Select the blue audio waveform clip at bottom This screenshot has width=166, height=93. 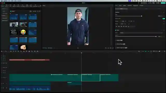[30, 88]
